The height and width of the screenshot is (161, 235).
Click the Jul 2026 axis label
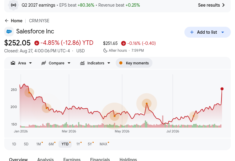pyautogui.click(x=173, y=131)
